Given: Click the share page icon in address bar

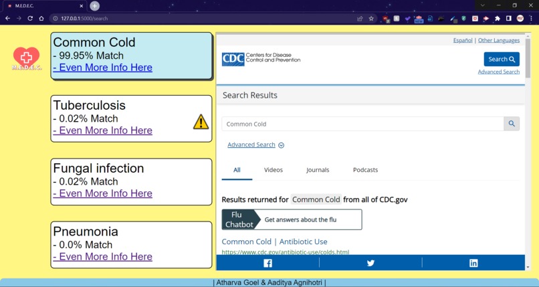Looking at the screenshot, I should point(360,19).
